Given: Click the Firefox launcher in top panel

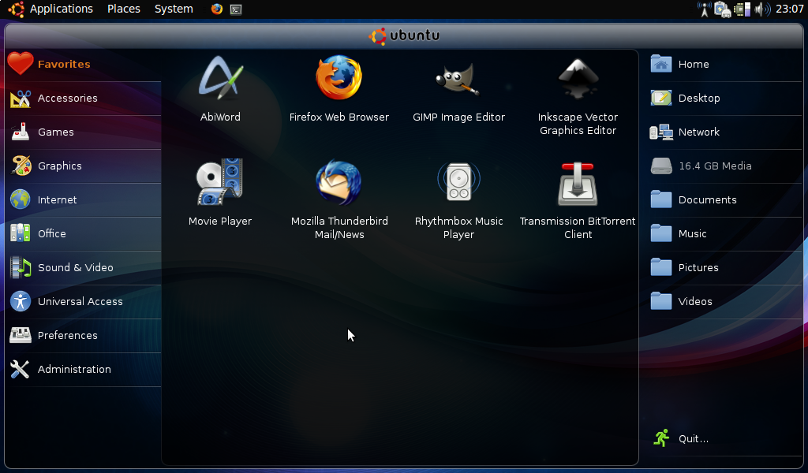Looking at the screenshot, I should click(217, 9).
